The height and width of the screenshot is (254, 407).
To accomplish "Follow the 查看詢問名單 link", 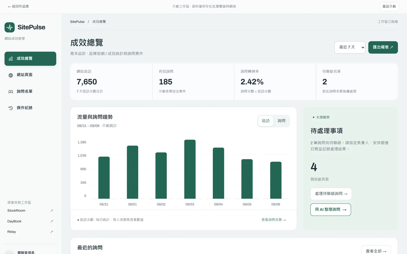I will [x=274, y=220].
